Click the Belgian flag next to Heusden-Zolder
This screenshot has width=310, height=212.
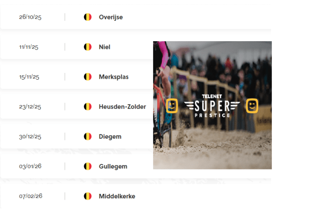[87, 106]
